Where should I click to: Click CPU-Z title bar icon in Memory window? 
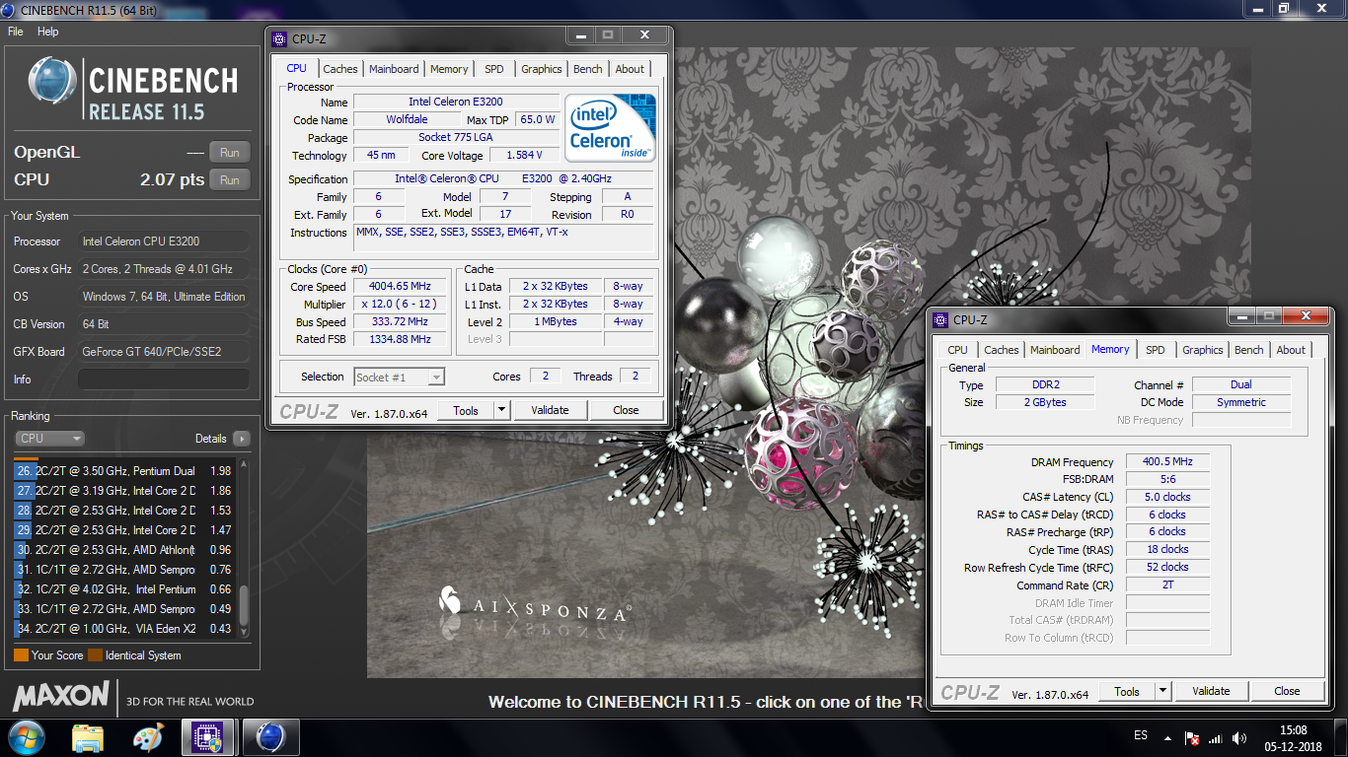tap(942, 319)
